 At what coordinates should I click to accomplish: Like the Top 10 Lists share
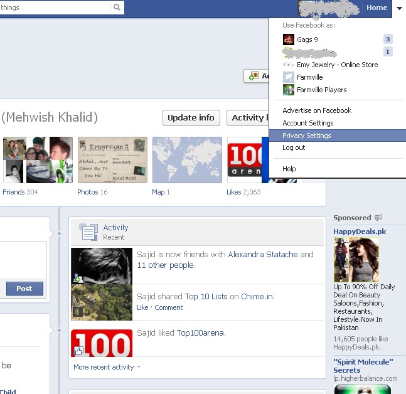(x=142, y=307)
